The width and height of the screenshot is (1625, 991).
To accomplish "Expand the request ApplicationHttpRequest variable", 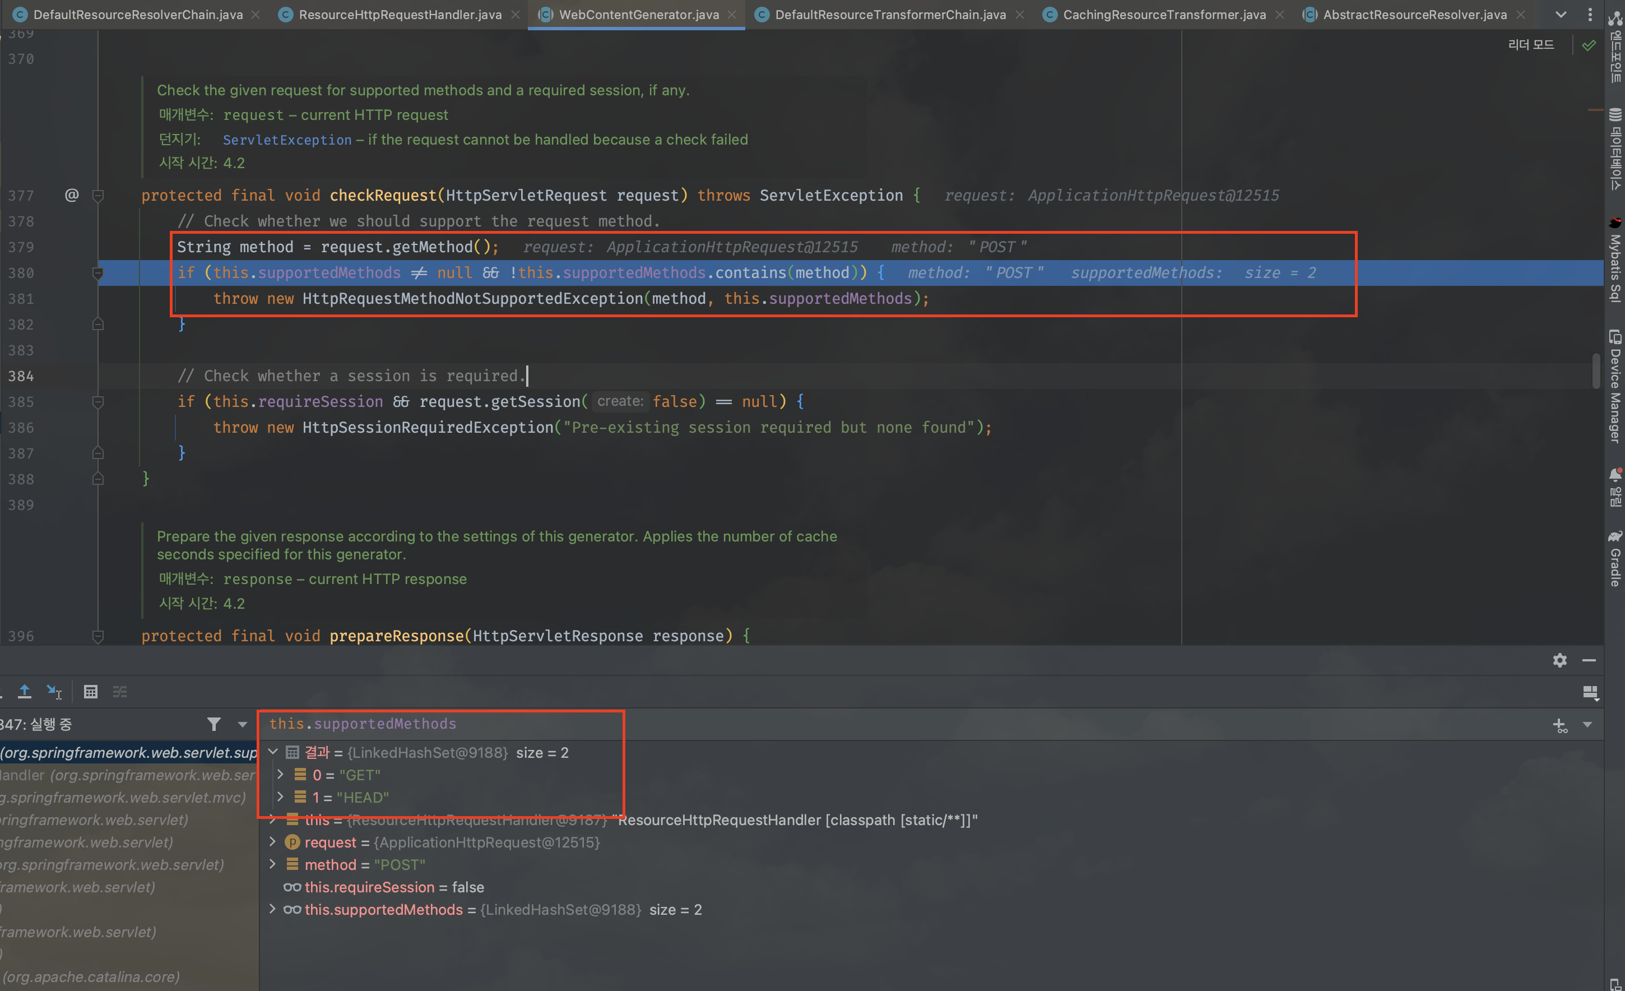I will pos(272,842).
